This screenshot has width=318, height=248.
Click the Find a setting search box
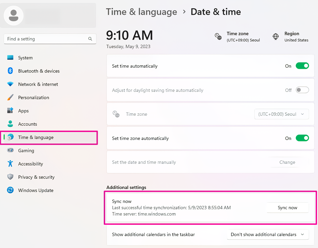pos(46,39)
